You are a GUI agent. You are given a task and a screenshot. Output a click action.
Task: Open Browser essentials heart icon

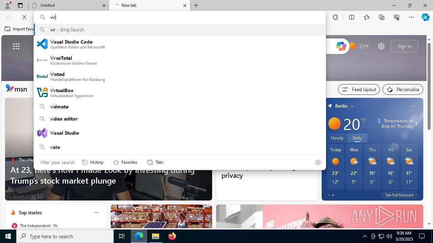(x=396, y=17)
